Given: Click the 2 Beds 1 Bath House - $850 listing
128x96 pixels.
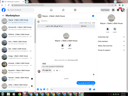Looking at the screenshot, I should (x=87, y=23).
